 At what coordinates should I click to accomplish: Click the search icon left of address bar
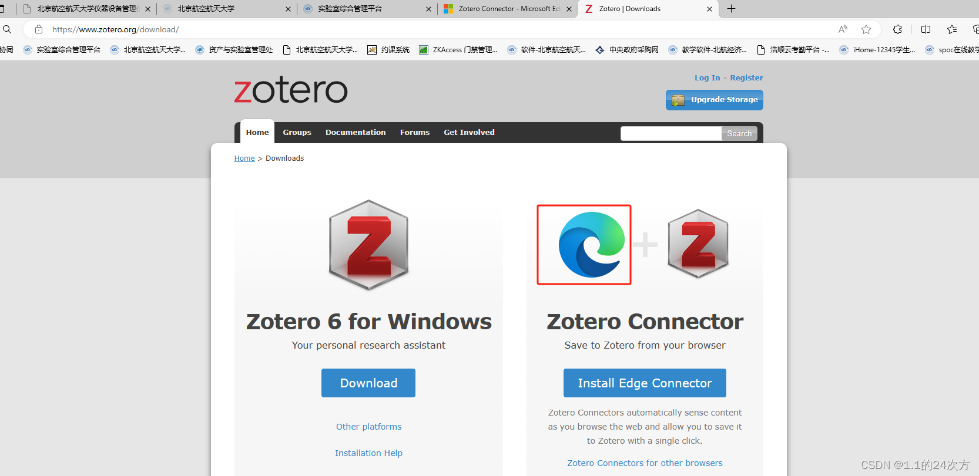[7, 29]
